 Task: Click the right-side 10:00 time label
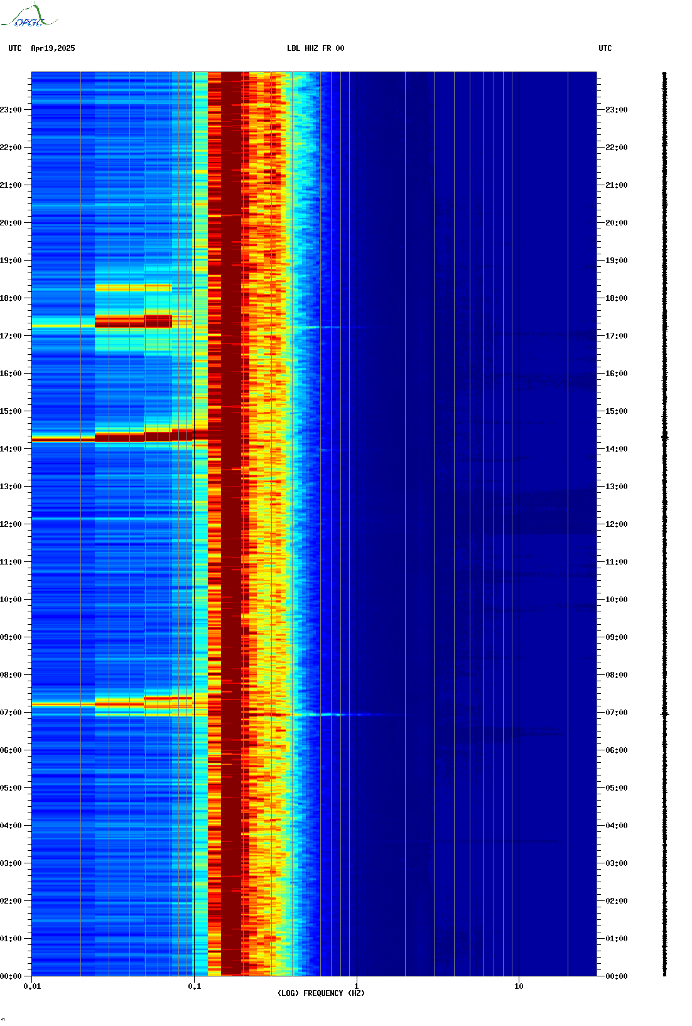pyautogui.click(x=616, y=600)
